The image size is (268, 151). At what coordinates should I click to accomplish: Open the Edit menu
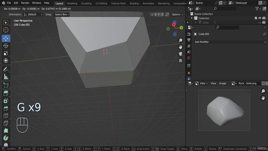point(16,3)
